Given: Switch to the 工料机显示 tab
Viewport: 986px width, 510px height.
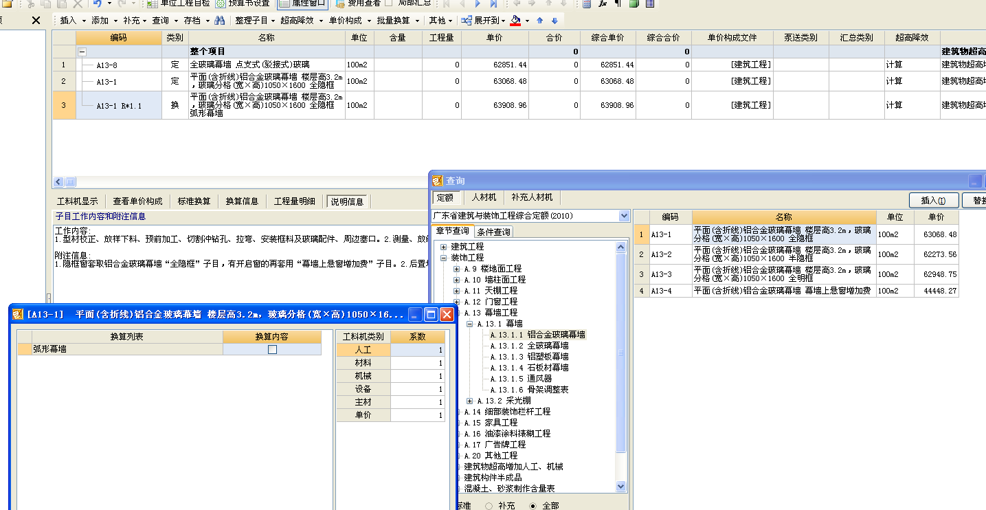Looking at the screenshot, I should pyautogui.click(x=77, y=201).
